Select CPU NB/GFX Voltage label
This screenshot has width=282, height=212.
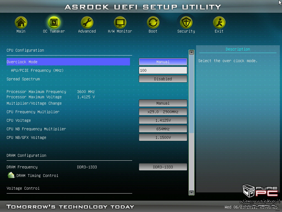pos(26,137)
